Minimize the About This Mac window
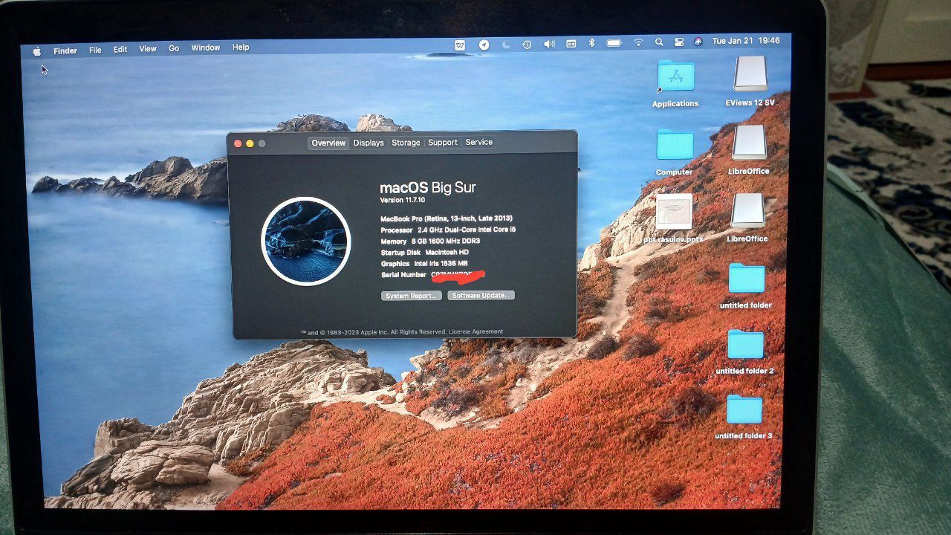Viewport: 951px width, 535px height. (x=250, y=143)
